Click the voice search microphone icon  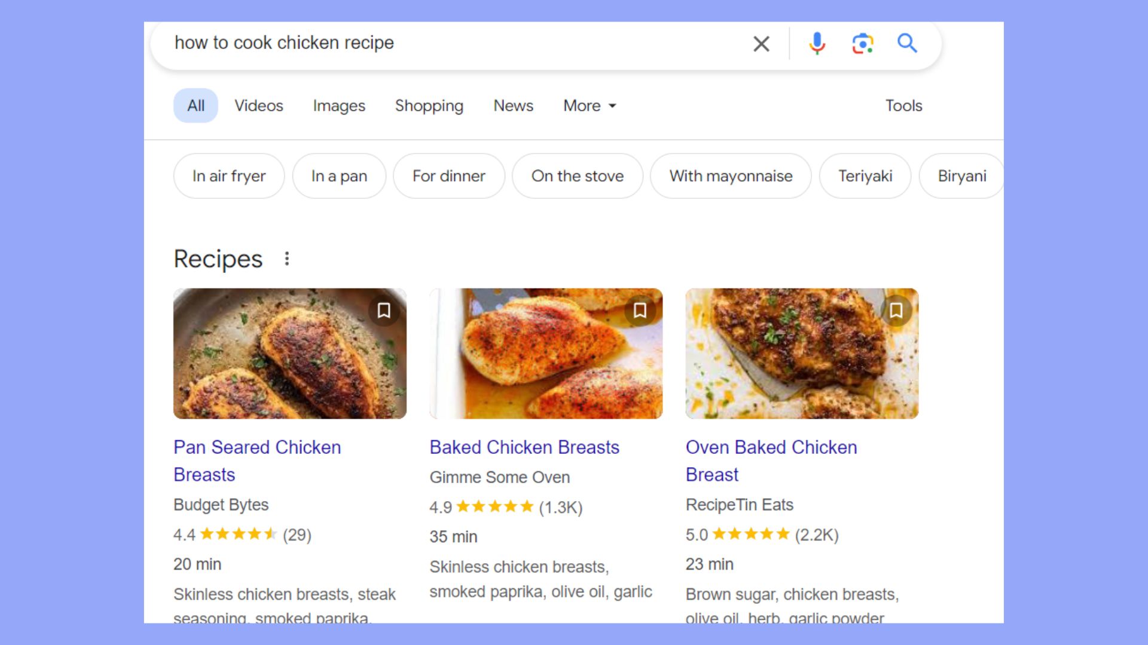click(816, 44)
